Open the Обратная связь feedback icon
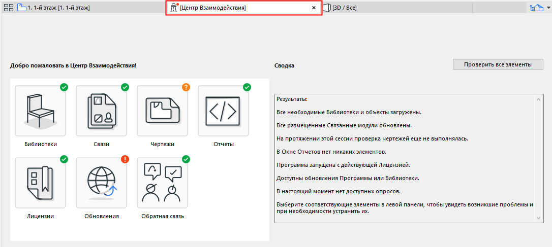The height and width of the screenshot is (247, 552). (x=162, y=183)
